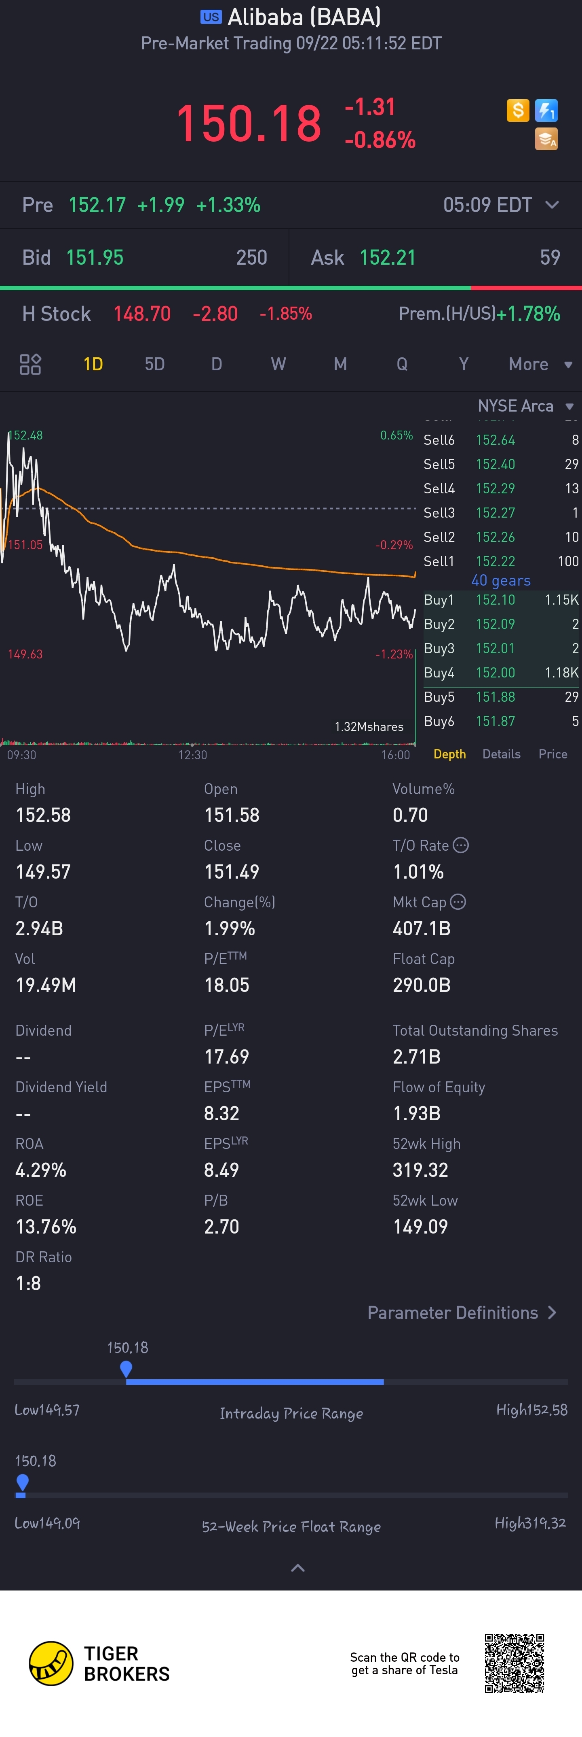
Task: Tap the 1.32Mshares volume label
Action: [x=369, y=726]
